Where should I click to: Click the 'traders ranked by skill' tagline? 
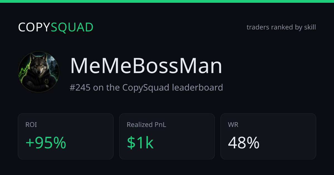pyautogui.click(x=281, y=27)
